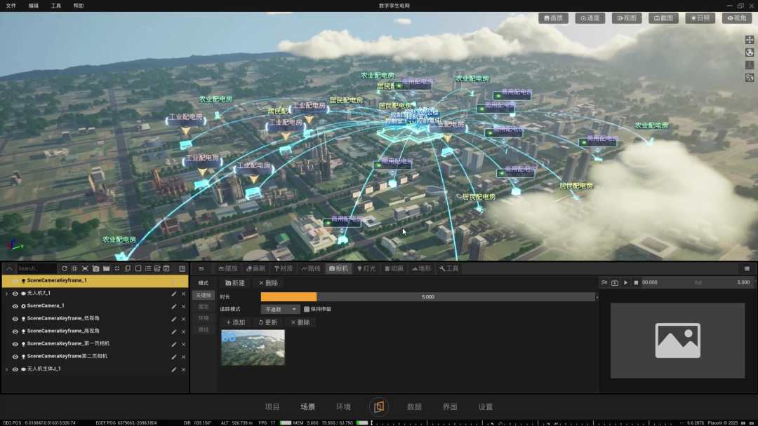Click the refresh icon in the scene outliner toolbar
The width and height of the screenshot is (758, 426).
point(65,268)
